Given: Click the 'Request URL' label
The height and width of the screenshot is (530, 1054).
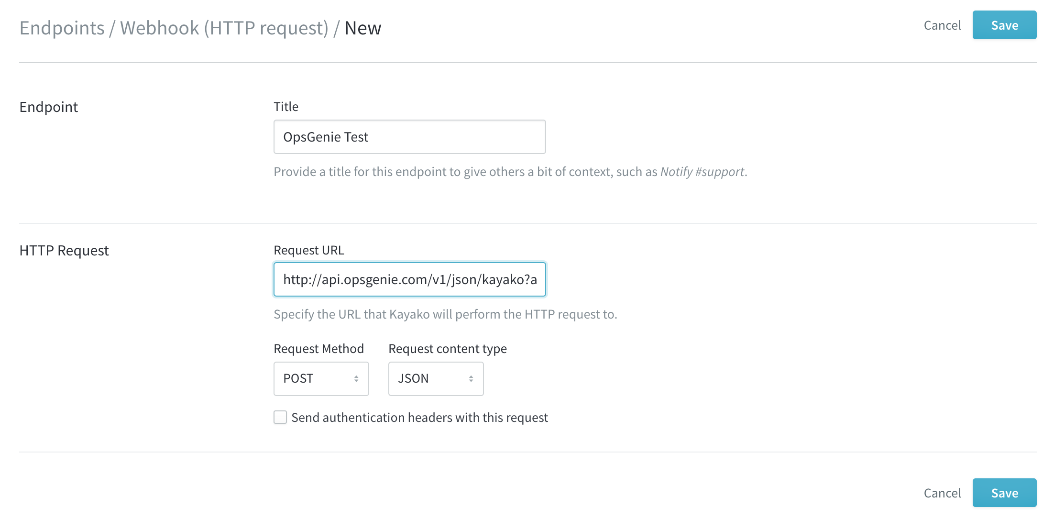Looking at the screenshot, I should [309, 250].
